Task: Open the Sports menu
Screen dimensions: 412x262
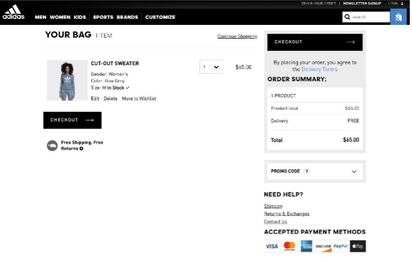Action: point(103,17)
